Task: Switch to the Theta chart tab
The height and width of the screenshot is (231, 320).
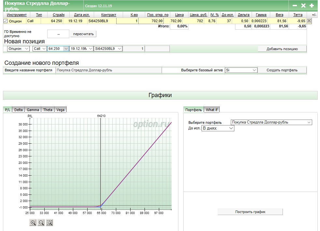Action: pos(48,110)
